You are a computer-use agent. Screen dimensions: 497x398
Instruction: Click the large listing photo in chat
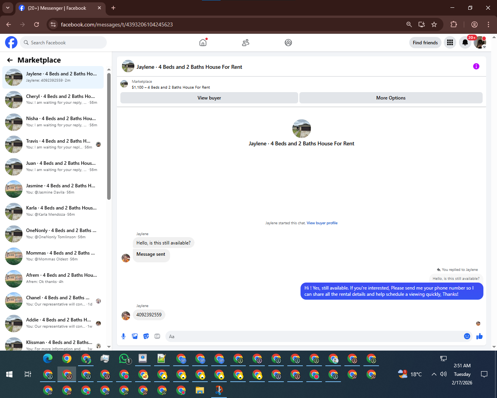(302, 129)
